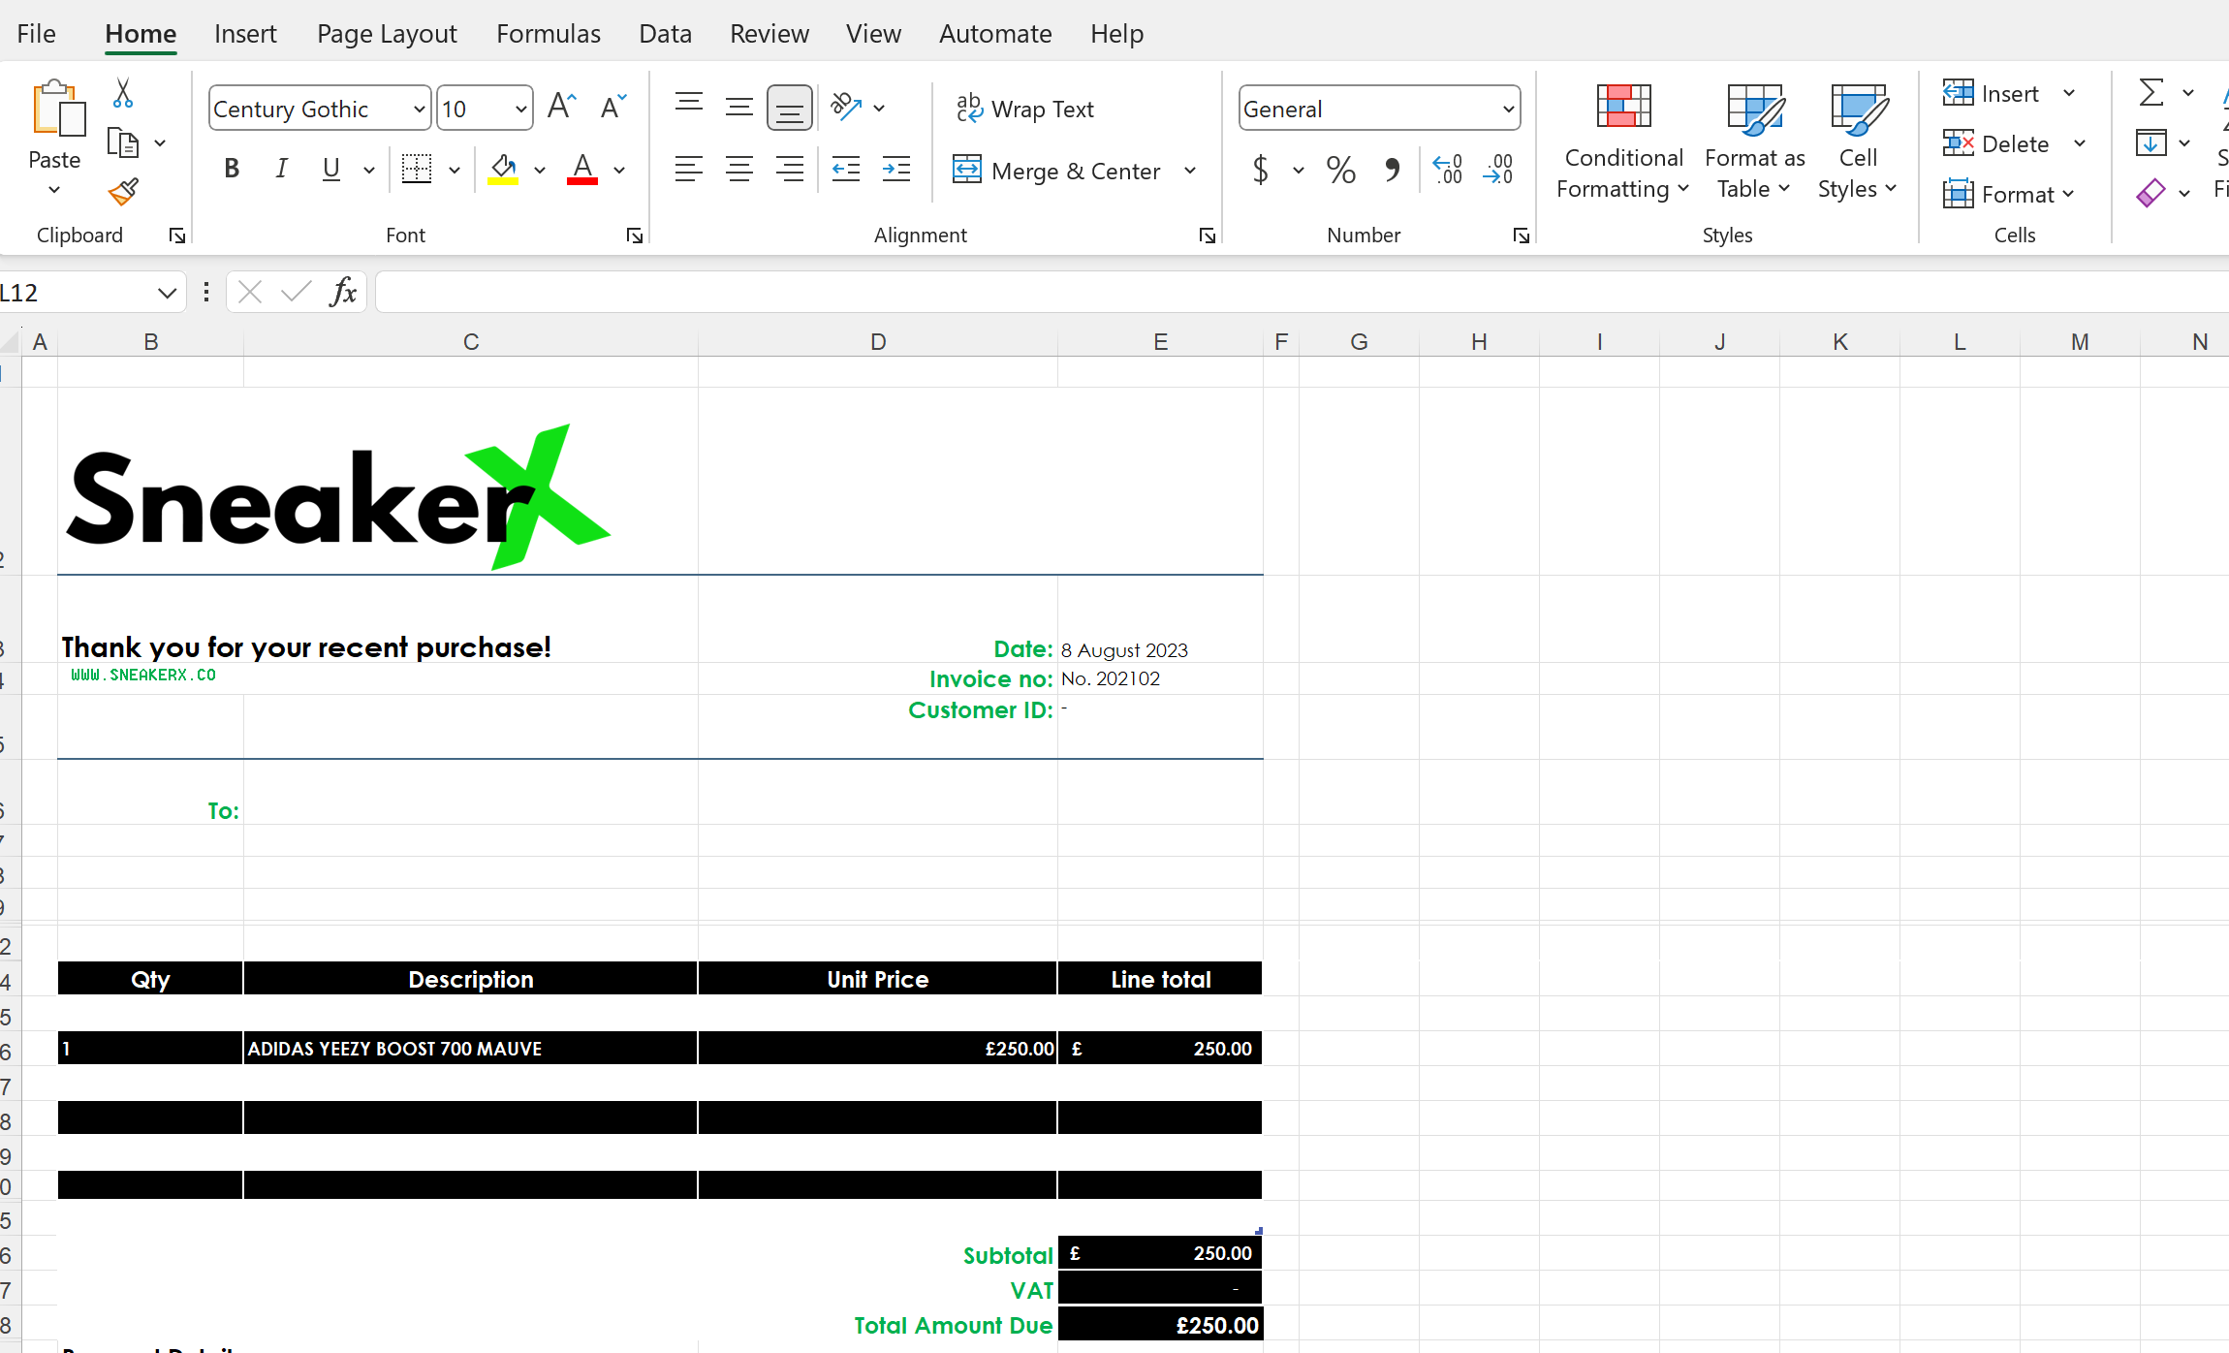Expand Format as Table menu

[x=1754, y=142]
